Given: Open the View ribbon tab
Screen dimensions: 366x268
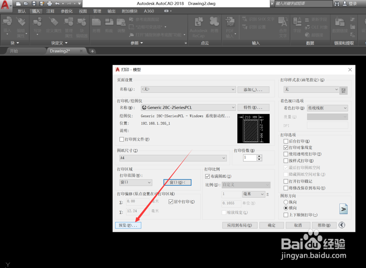Looking at the screenshot, I should coord(83,11).
